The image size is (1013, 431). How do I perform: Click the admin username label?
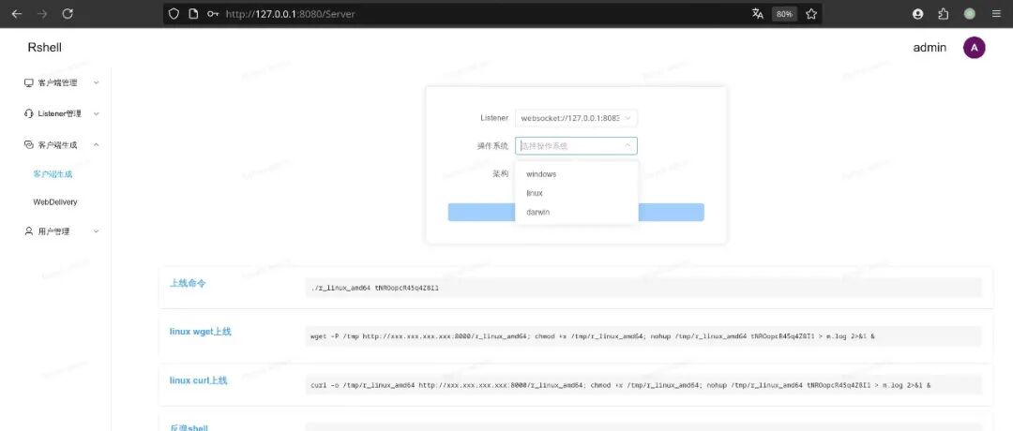930,47
